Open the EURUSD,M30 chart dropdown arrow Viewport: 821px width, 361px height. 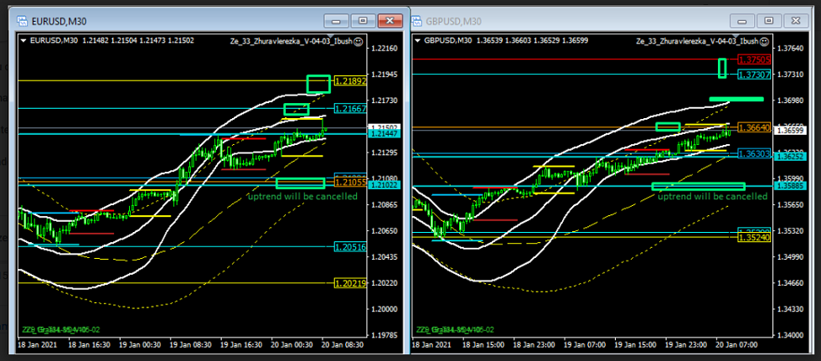23,40
